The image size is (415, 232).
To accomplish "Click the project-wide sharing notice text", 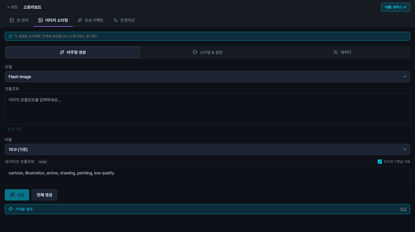I will coord(55,36).
